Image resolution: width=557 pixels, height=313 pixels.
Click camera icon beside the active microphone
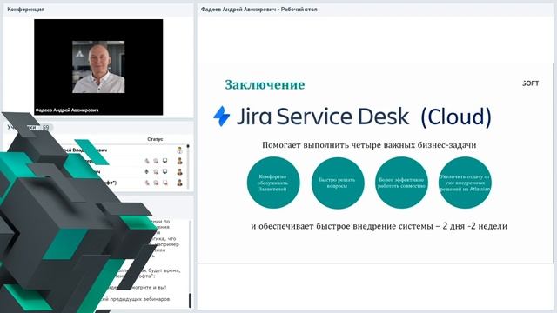point(156,172)
